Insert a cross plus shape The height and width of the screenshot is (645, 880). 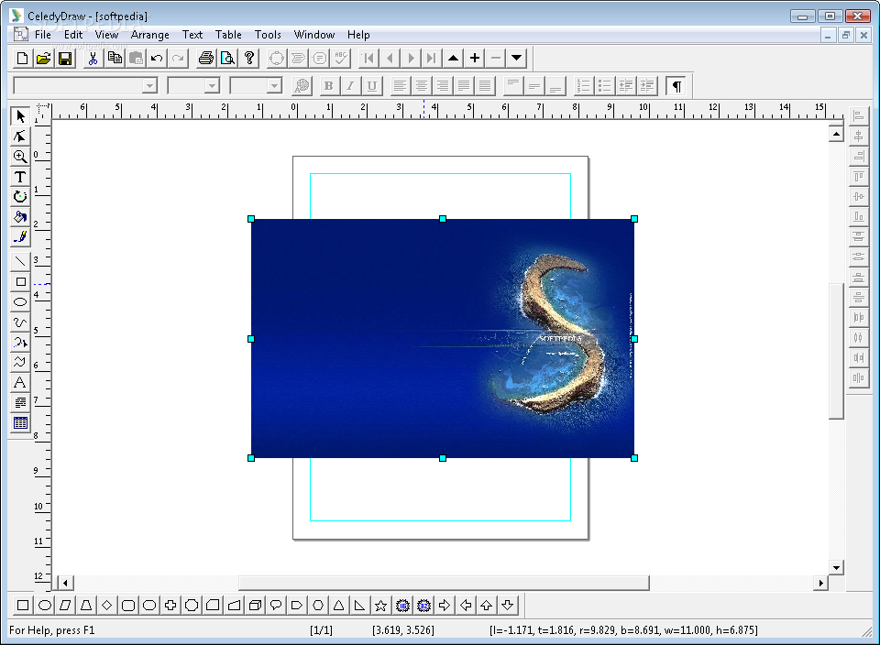(x=170, y=606)
